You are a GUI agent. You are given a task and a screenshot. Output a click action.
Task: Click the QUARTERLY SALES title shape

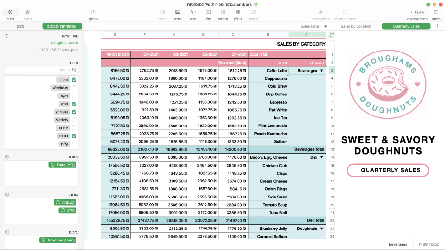click(x=388, y=170)
